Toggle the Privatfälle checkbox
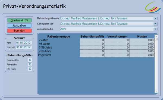This screenshot has width=163, height=100. (30, 64)
